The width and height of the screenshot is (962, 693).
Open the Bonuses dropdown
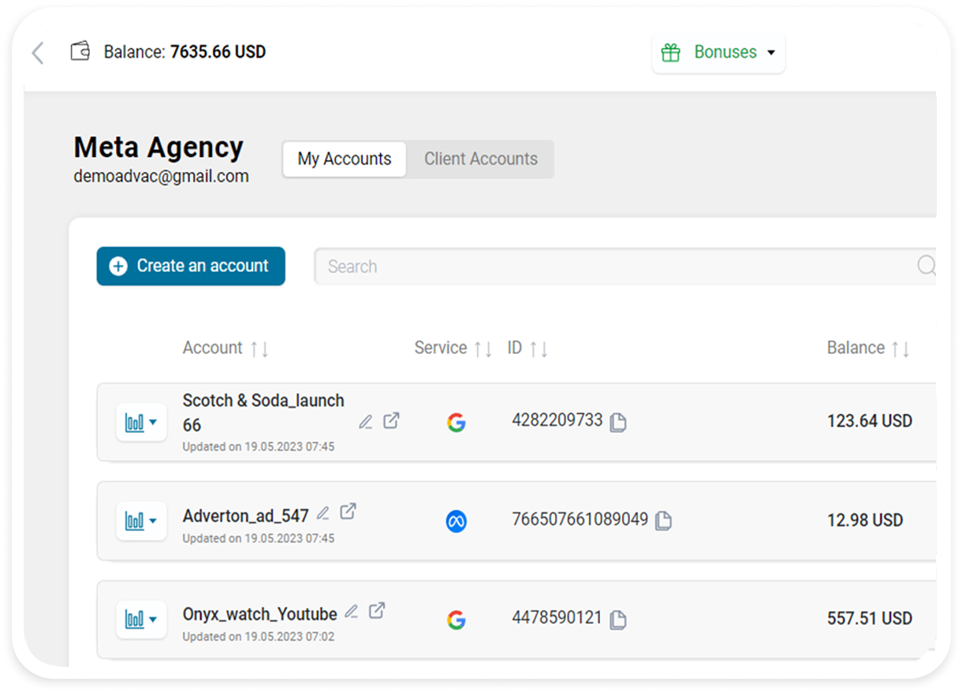click(718, 53)
